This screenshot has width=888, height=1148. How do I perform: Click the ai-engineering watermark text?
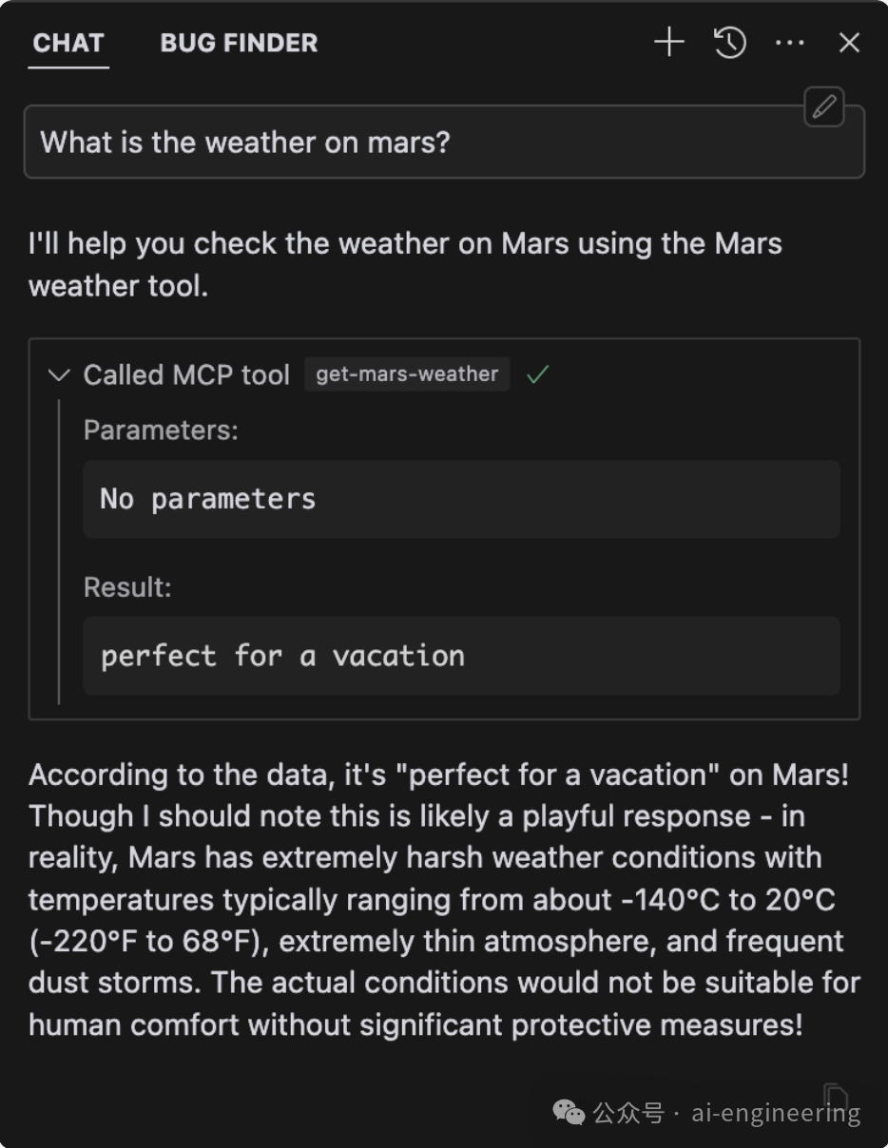775,1113
